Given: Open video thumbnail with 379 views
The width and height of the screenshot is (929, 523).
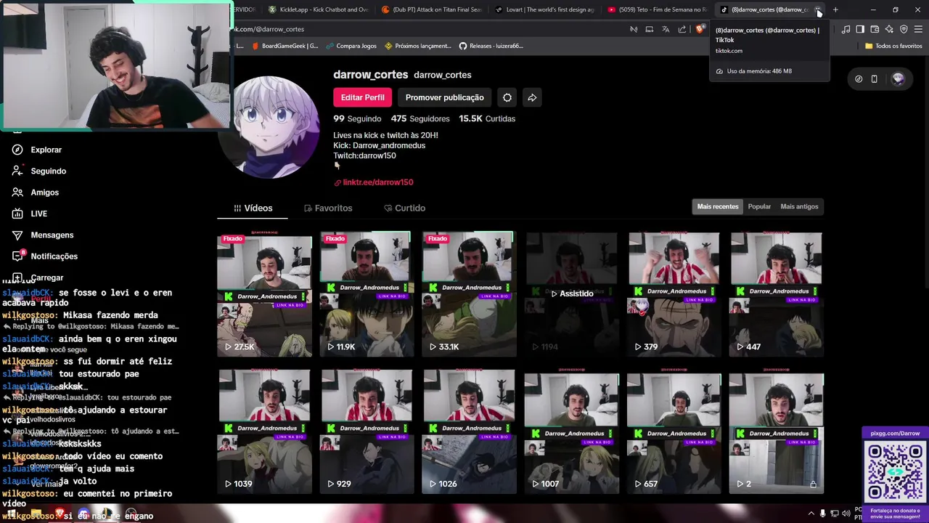Looking at the screenshot, I should tap(674, 294).
